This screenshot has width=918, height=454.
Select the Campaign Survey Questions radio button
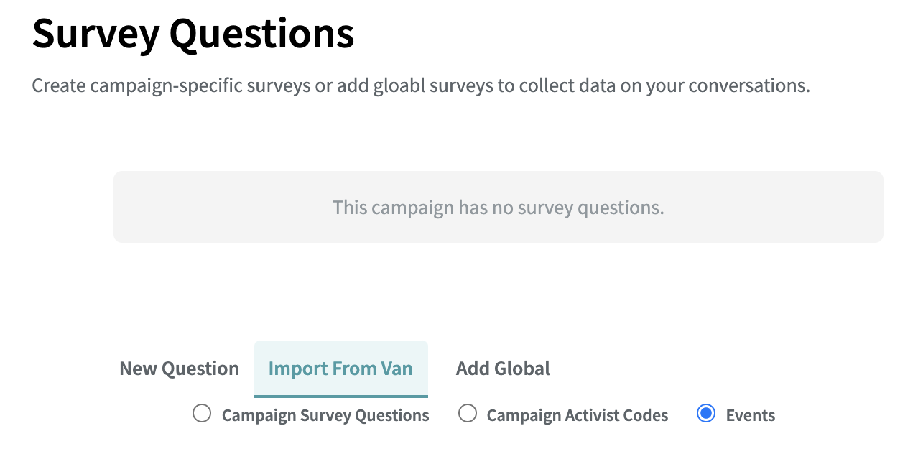pyautogui.click(x=202, y=414)
